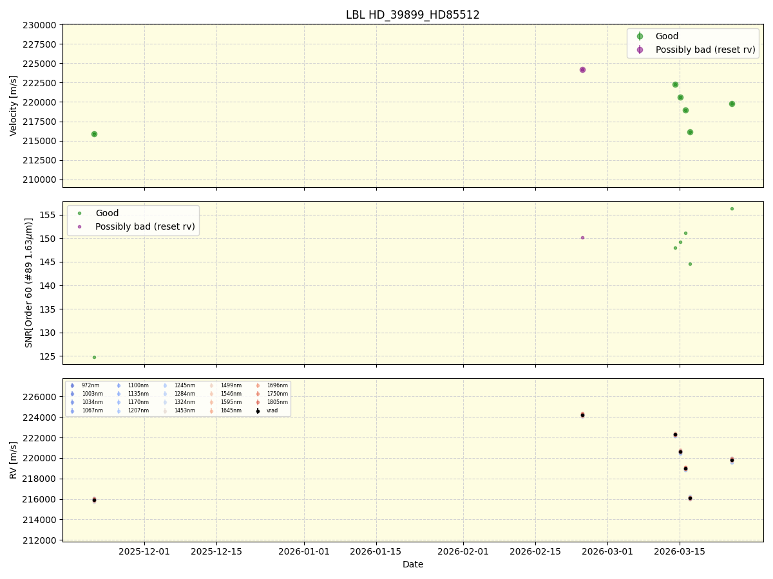Screen dimensions: 773x579
Task: Click the 1170nm legend marker
Action: pyautogui.click(x=119, y=402)
